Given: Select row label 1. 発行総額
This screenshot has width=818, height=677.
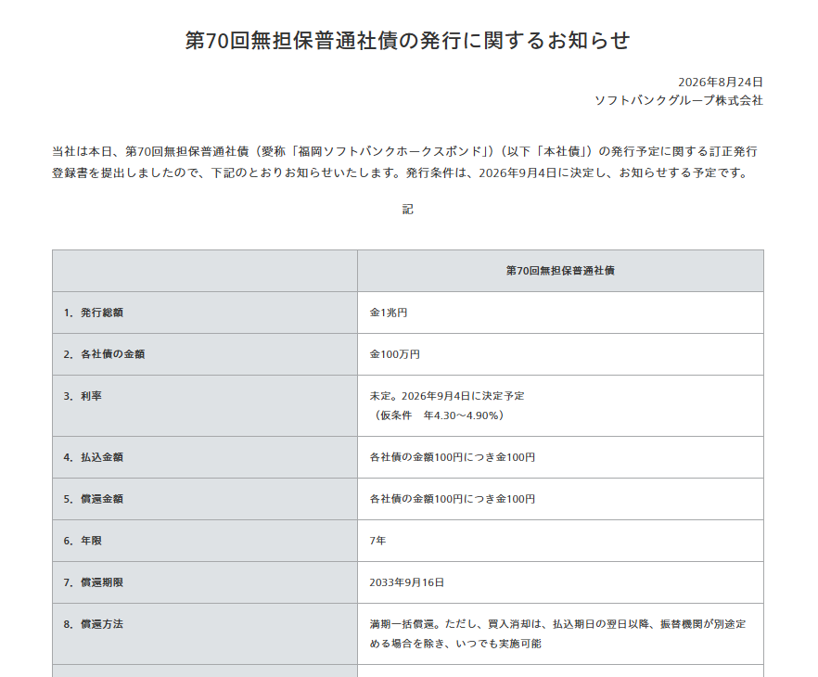Looking at the screenshot, I should [94, 313].
